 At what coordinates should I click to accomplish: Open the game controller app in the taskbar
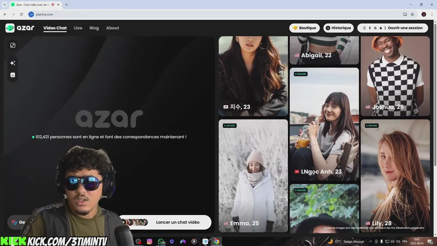pos(183,242)
